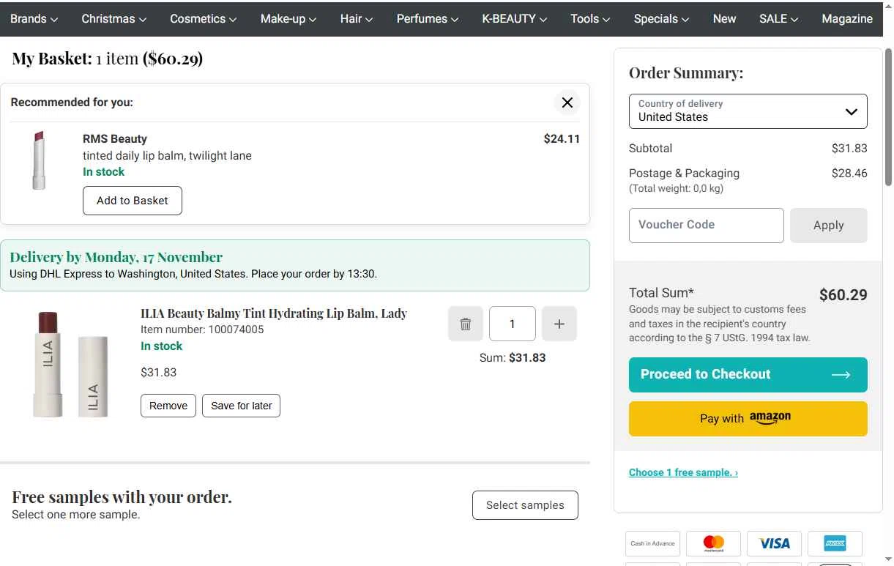Viewport: 894px width, 566px height.
Task: Click the 'Sum: $31.83' text
Action: pos(513,358)
